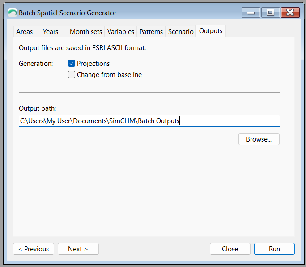Minimize the Batch Spatial Scenario Generator window
The image size is (306, 267).
(x=251, y=13)
